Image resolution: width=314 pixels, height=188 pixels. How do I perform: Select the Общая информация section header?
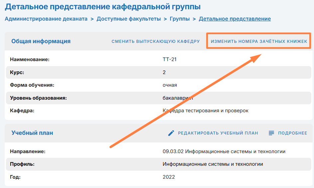[41, 42]
